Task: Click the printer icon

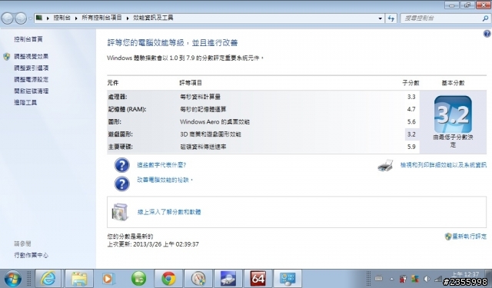Action: tap(386, 165)
